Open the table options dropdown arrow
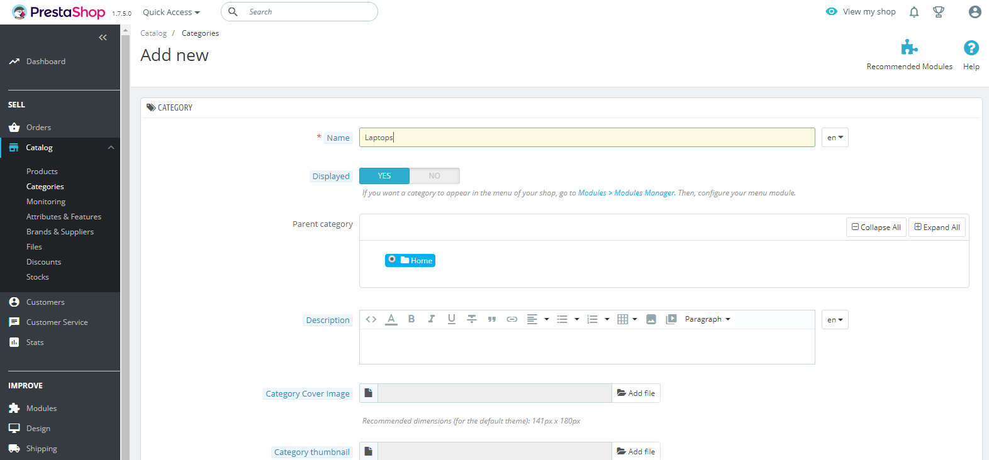 pyautogui.click(x=635, y=319)
